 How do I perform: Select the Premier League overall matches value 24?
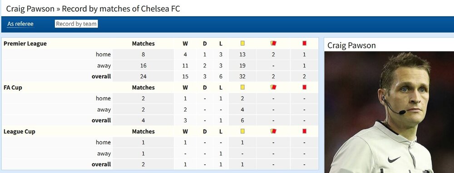pyautogui.click(x=143, y=77)
